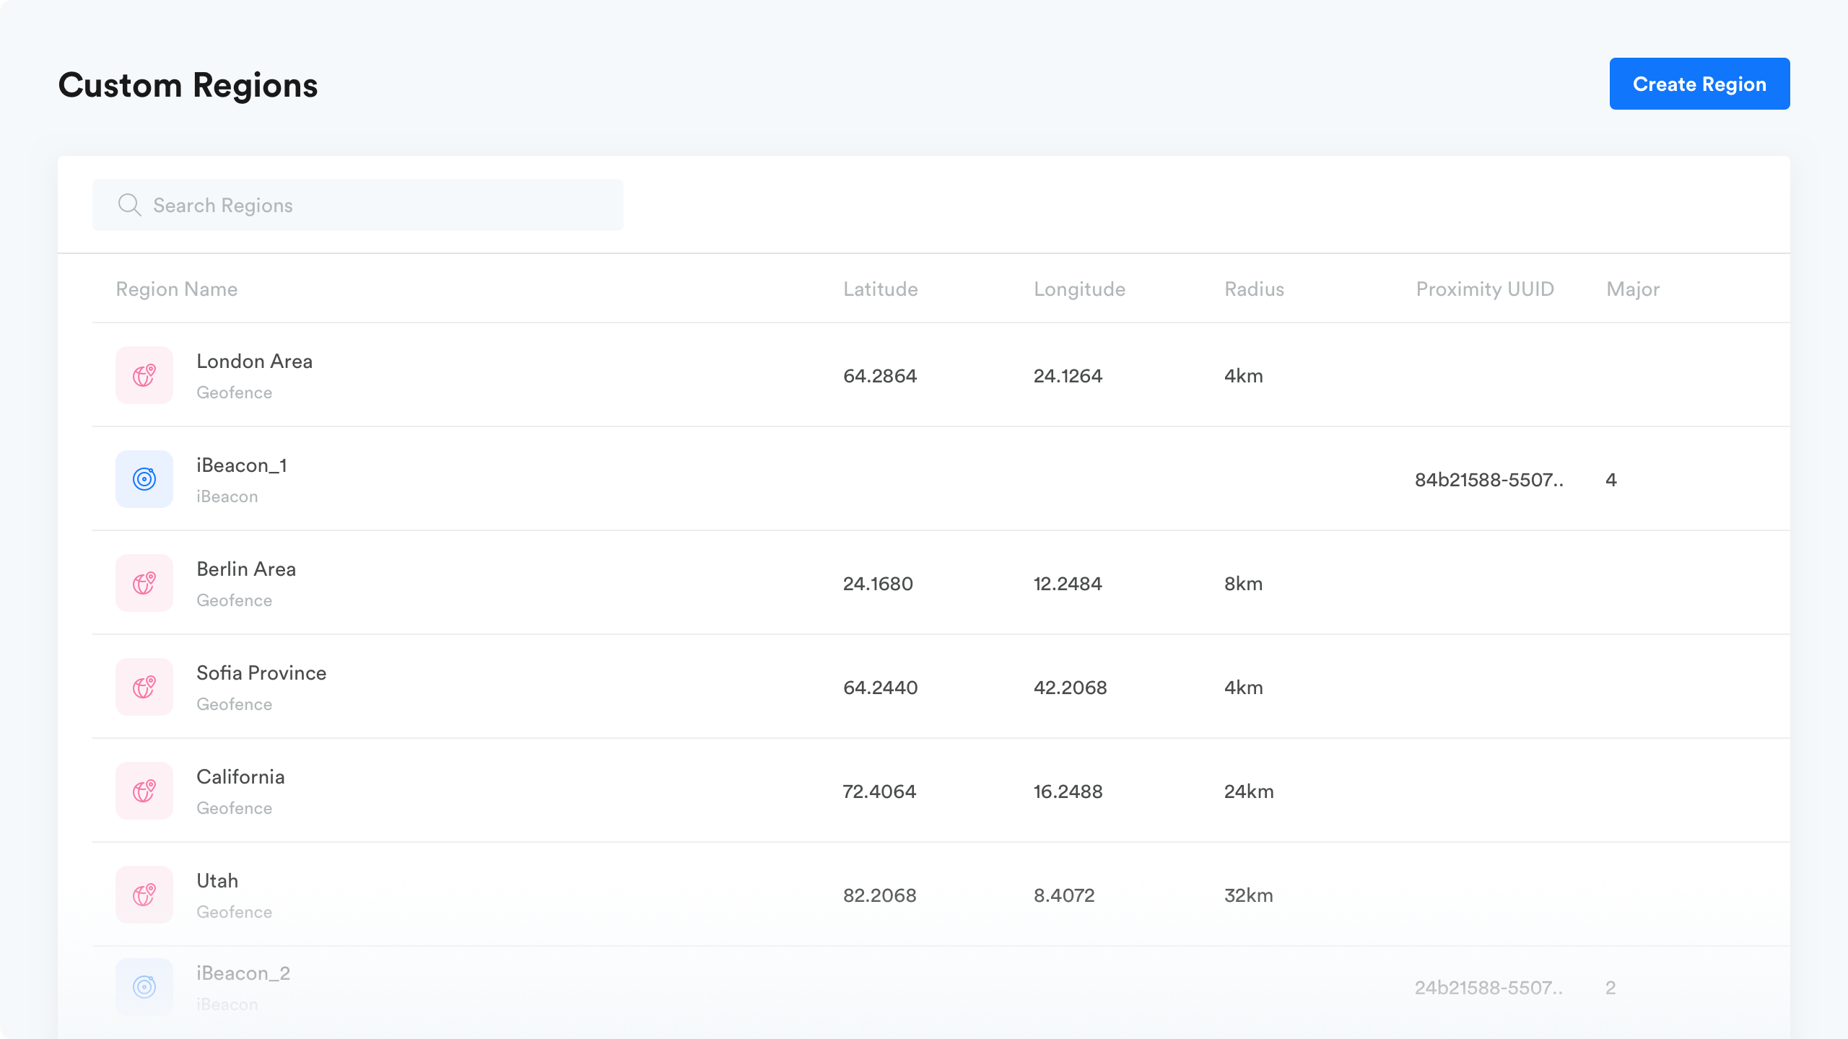Select UUID 84b21588-5507.. value
The width and height of the screenshot is (1848, 1039).
(x=1489, y=480)
